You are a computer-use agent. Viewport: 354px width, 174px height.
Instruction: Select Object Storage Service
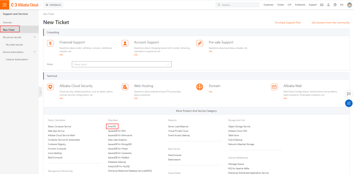[x=239, y=126]
